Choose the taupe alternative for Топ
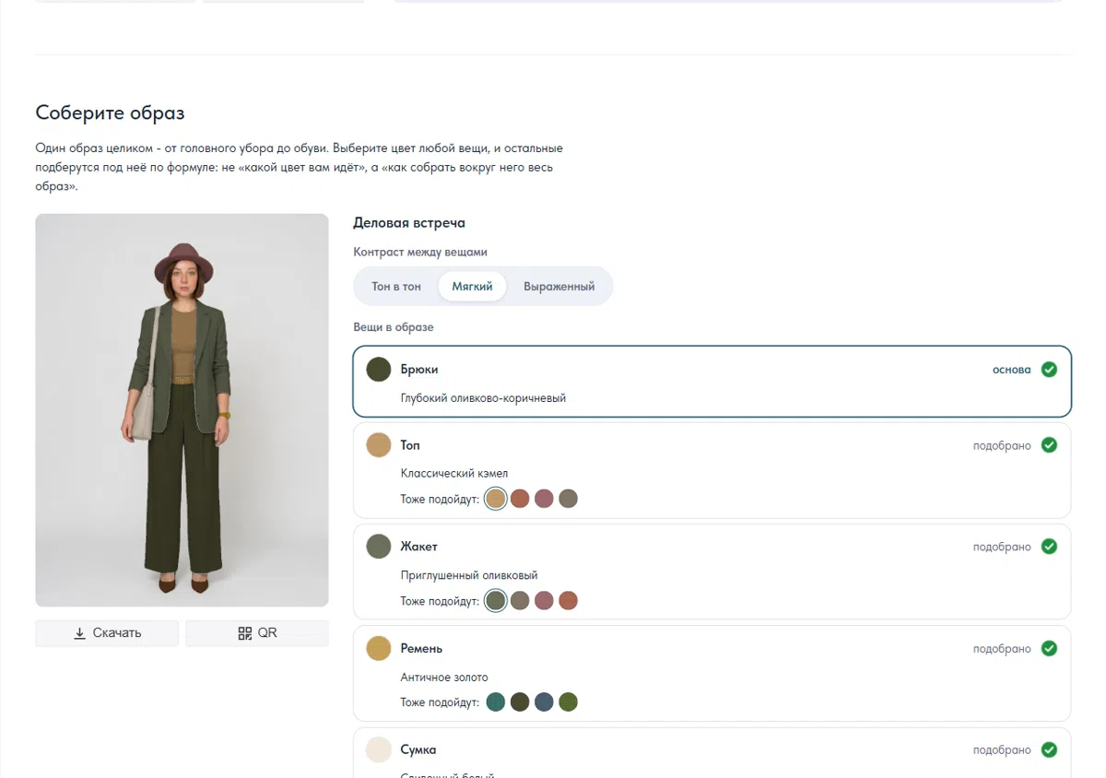1106x778 pixels. click(x=568, y=499)
